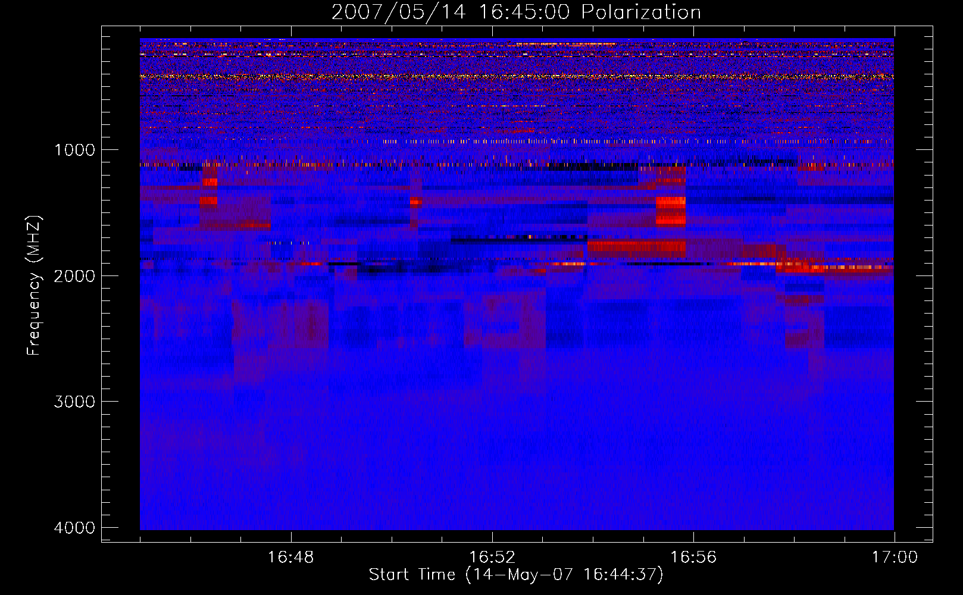
Task: Click the 3000 frequency tick label
Action: 74,402
